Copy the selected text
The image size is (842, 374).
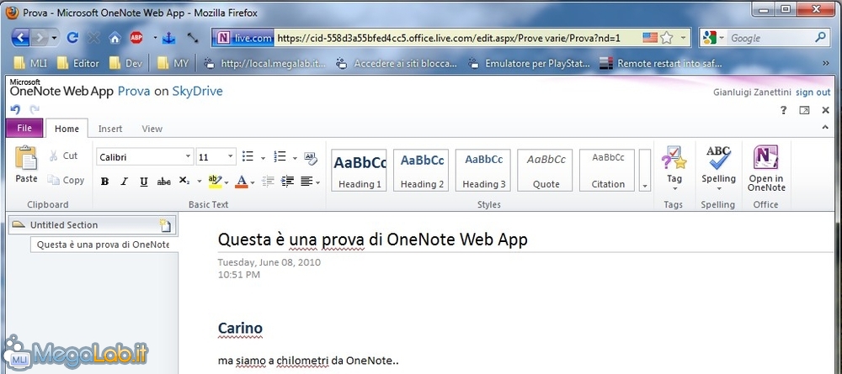(66, 180)
